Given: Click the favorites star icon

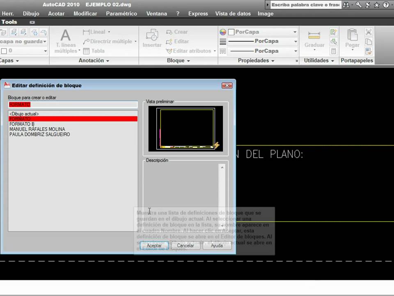Looking at the screenshot, I should 377,5.
